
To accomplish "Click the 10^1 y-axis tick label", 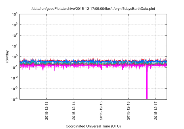I will (15, 46).
